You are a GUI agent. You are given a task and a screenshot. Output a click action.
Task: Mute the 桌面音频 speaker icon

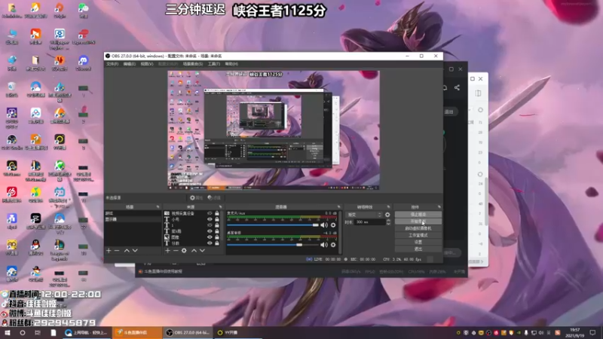[x=324, y=244]
